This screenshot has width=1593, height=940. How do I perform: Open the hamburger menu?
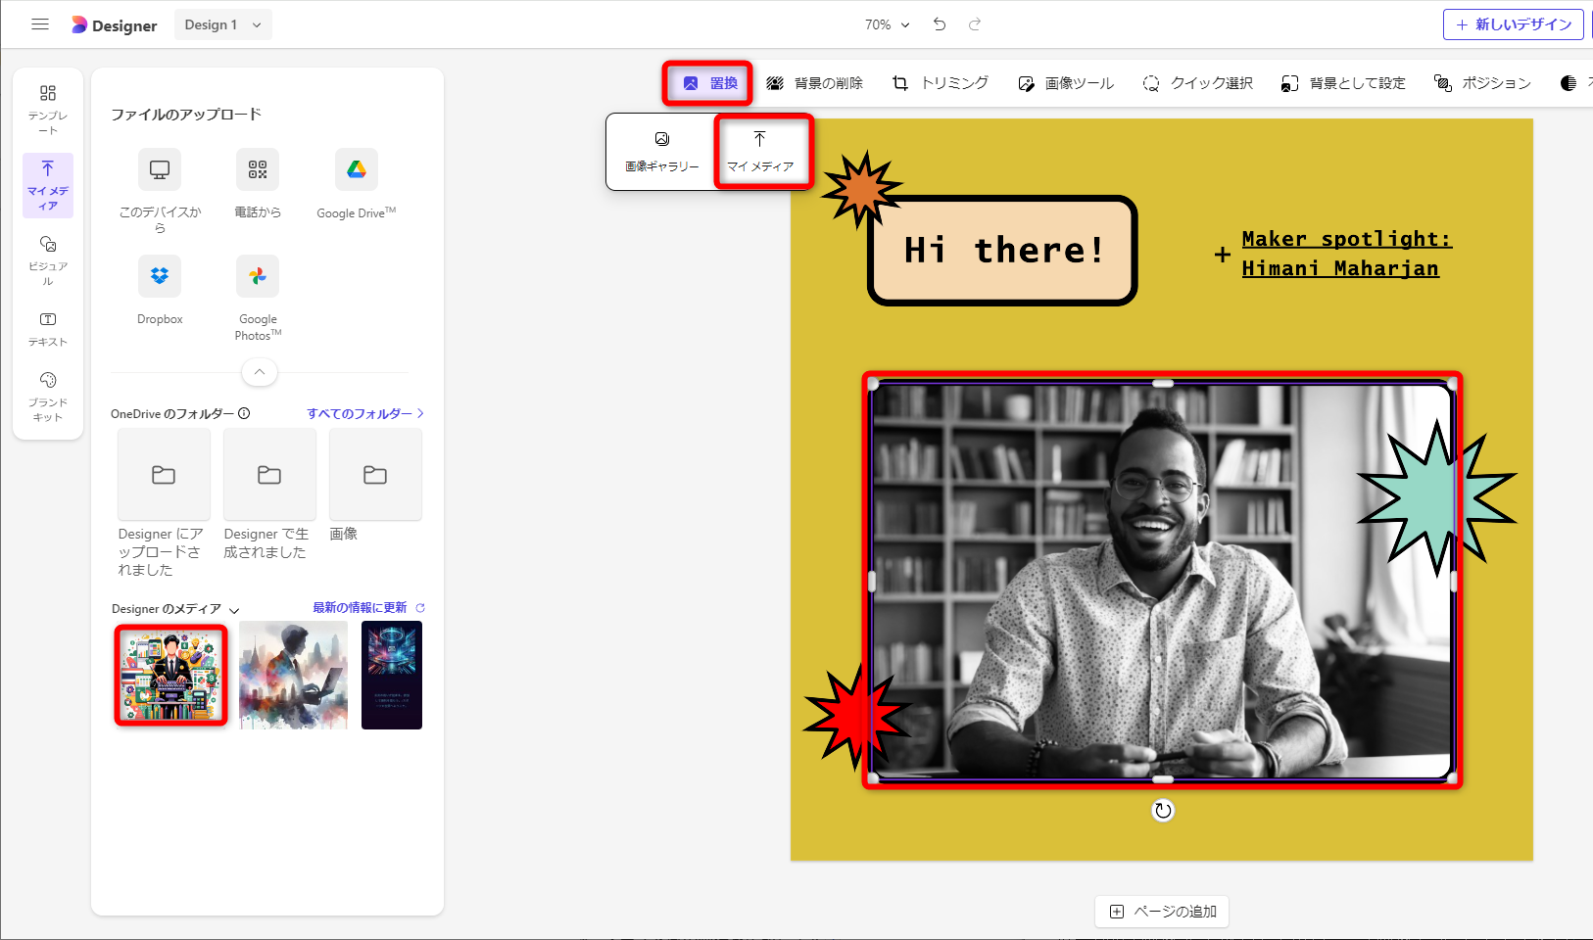coord(40,23)
